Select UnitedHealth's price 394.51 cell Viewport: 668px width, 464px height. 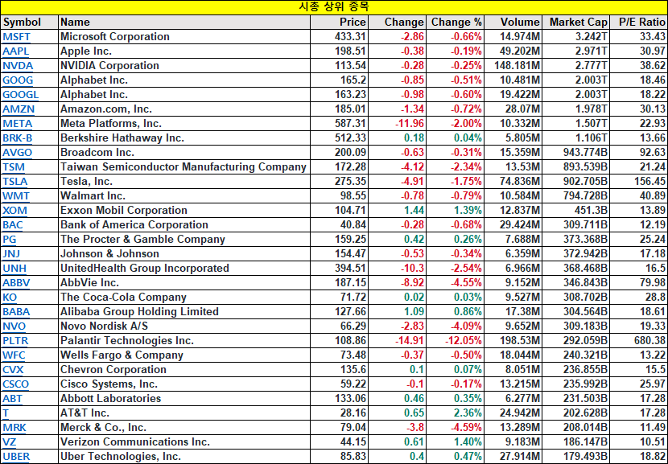point(339,268)
